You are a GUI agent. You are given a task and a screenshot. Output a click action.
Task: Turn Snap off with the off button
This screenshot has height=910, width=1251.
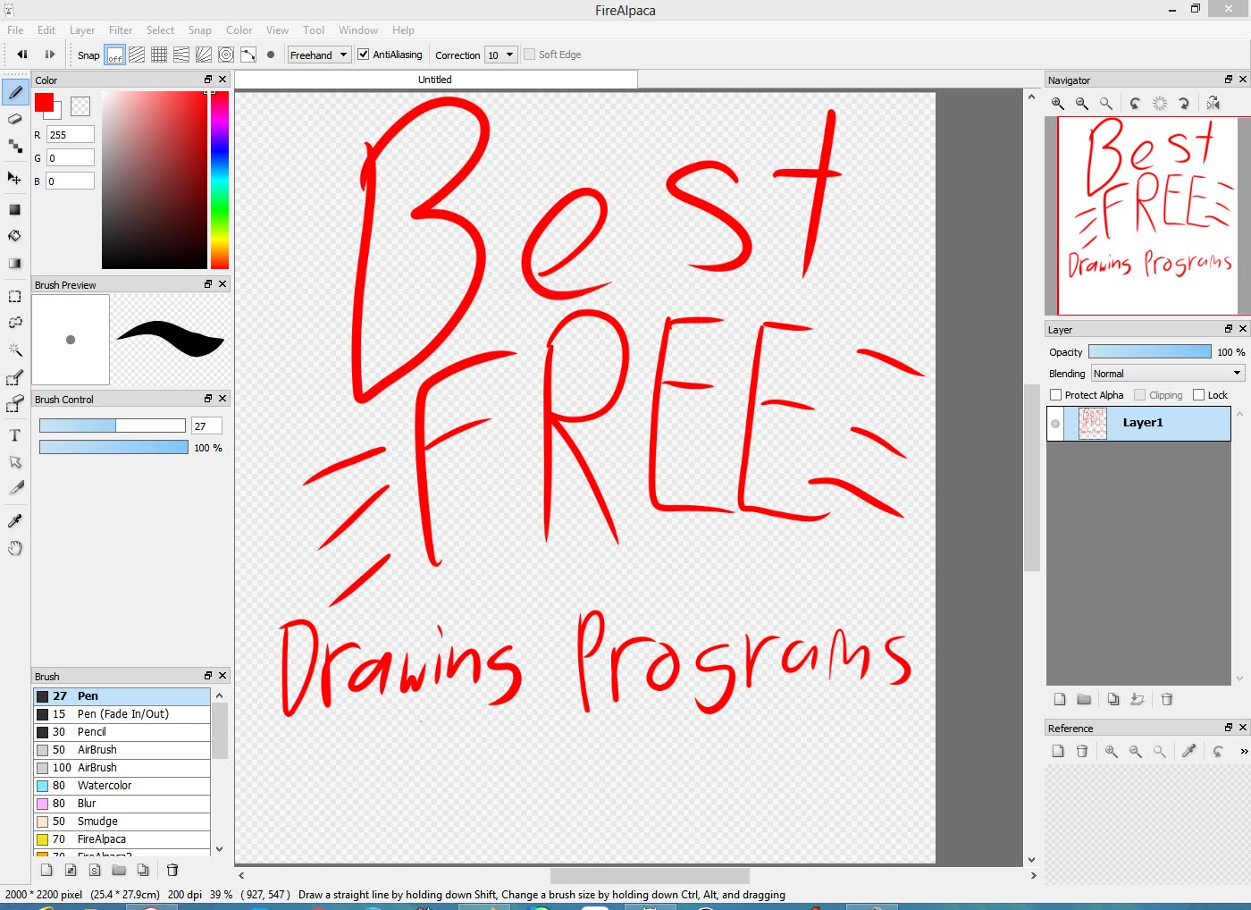[114, 55]
